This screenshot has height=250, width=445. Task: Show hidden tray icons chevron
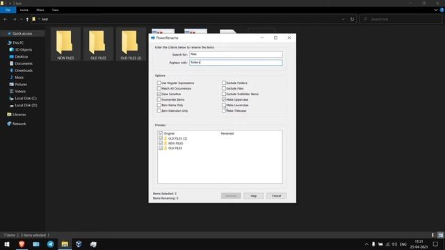[x=366, y=244]
